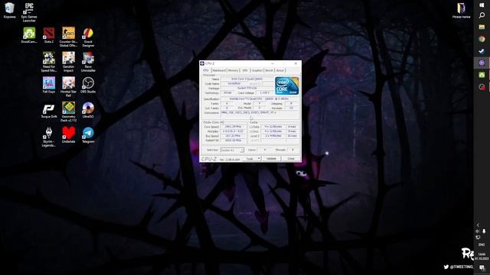The width and height of the screenshot is (490, 275).
Task: Click the Threads count field
Action: (292, 150)
